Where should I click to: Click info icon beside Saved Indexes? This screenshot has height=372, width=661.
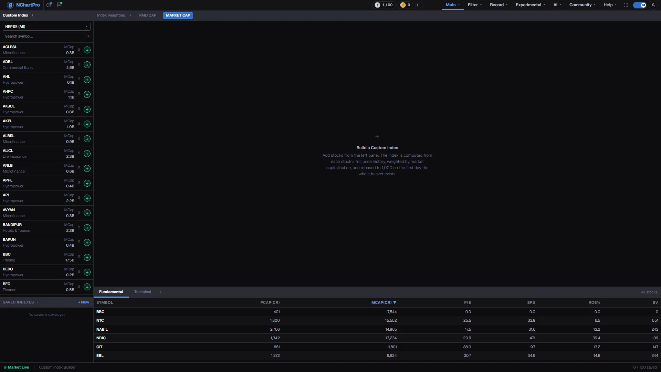[x=38, y=302]
